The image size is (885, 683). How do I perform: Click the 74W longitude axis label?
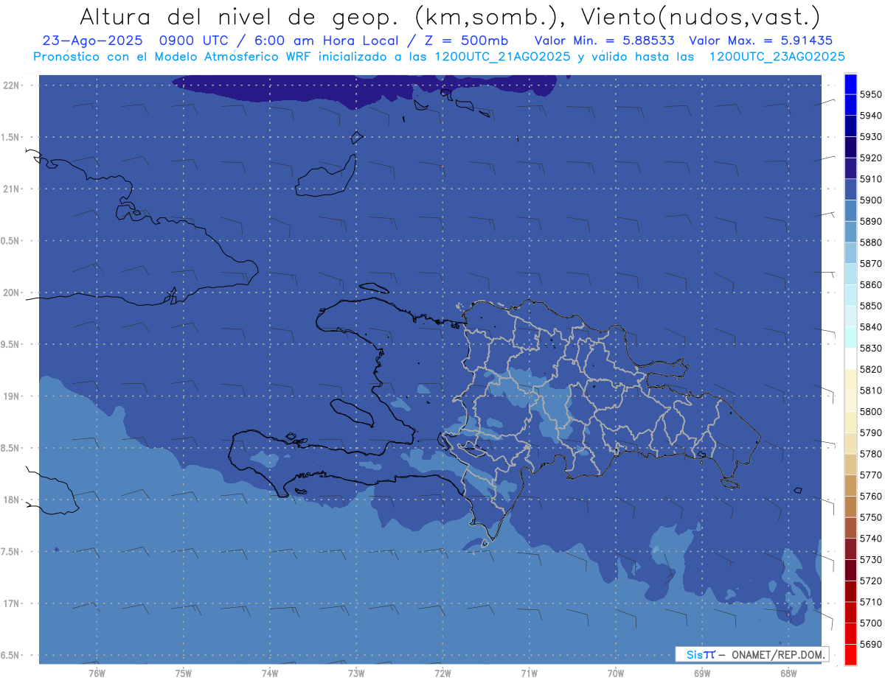pyautogui.click(x=270, y=673)
